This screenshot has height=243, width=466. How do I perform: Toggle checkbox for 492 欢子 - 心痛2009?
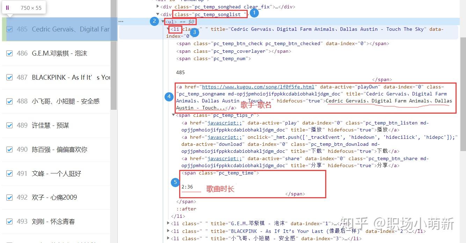9,198
